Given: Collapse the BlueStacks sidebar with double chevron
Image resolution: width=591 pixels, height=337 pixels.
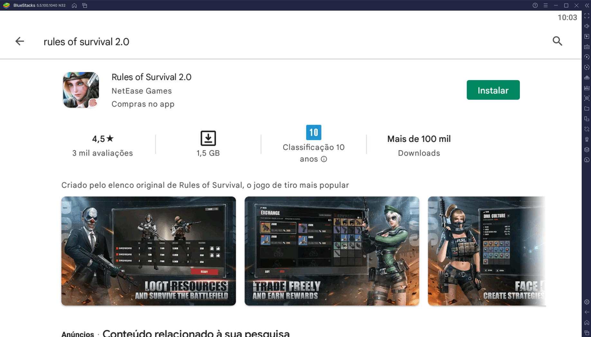Looking at the screenshot, I should pyautogui.click(x=587, y=5).
